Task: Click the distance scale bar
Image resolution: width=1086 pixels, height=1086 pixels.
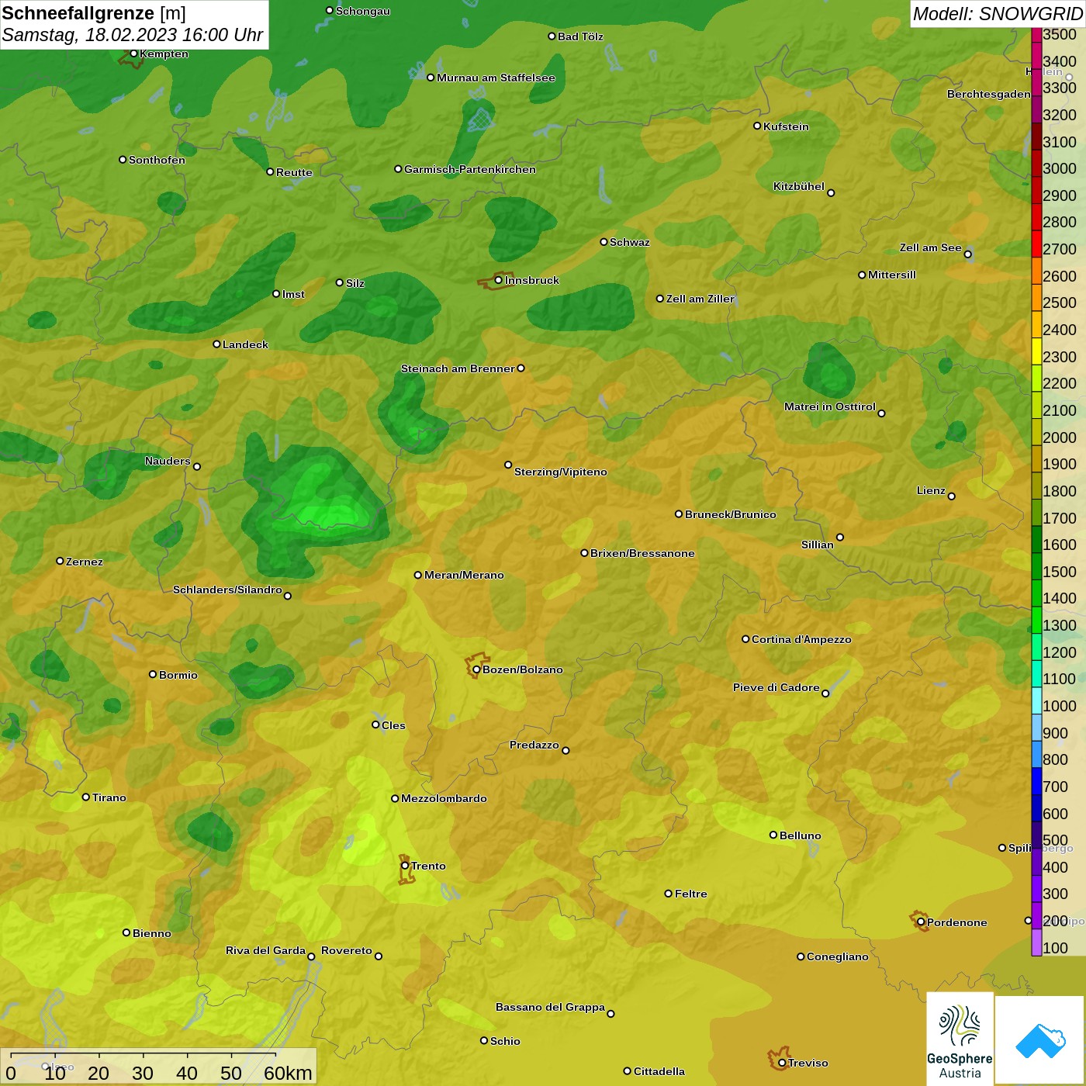Action: click(158, 1067)
